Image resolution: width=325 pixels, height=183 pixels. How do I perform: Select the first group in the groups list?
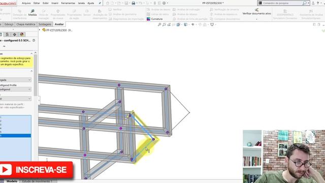pos(16,117)
